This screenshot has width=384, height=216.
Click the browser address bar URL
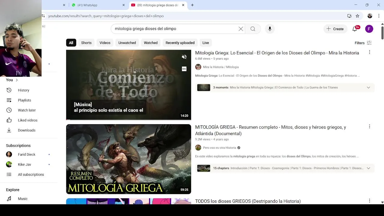point(106,16)
